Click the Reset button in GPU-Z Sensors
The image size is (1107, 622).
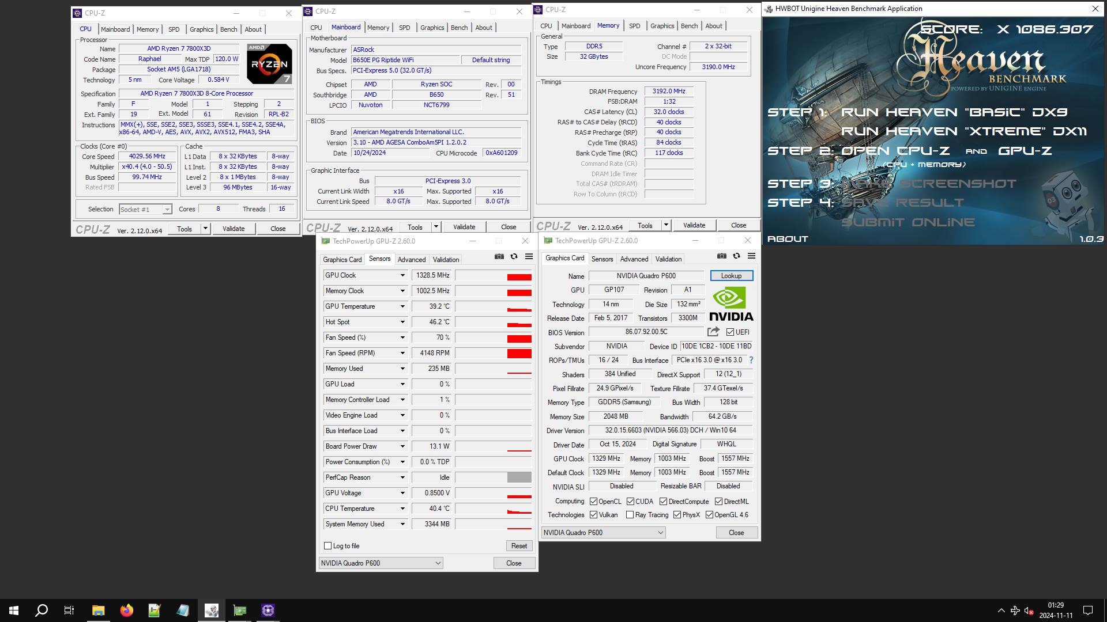(519, 546)
